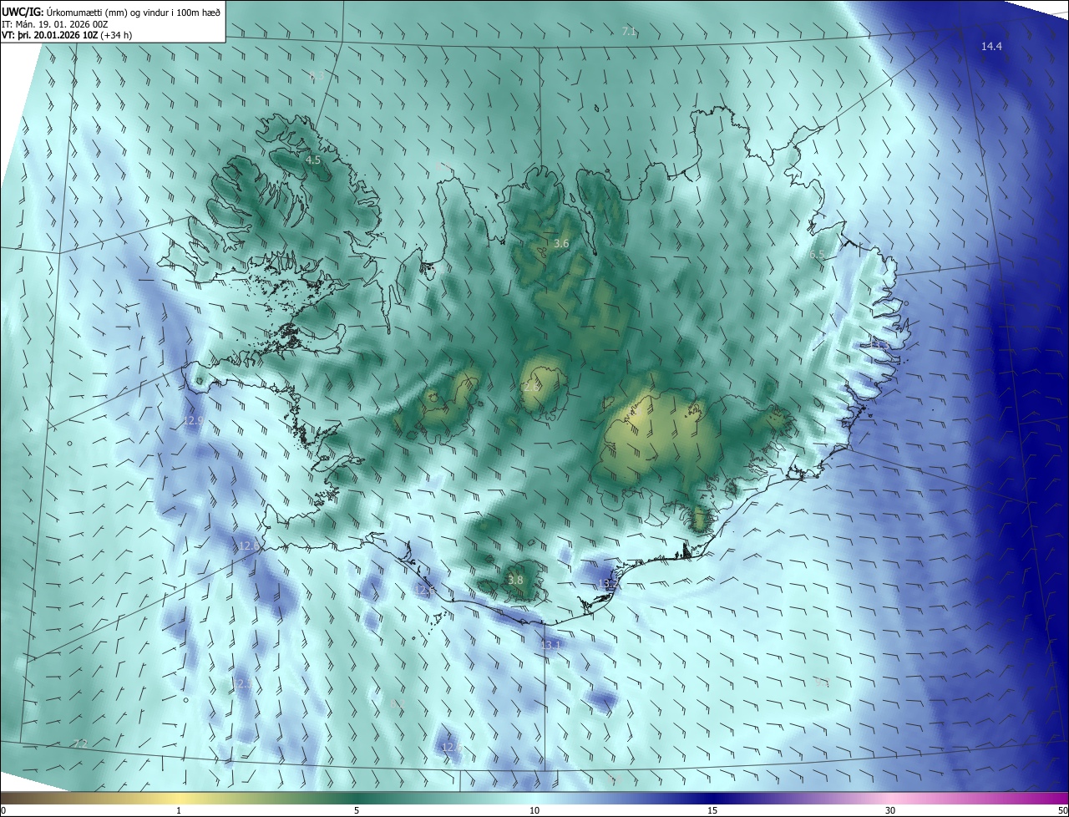Click the 3.8 value on the southern glacier
The image size is (1069, 817).
[x=515, y=581]
